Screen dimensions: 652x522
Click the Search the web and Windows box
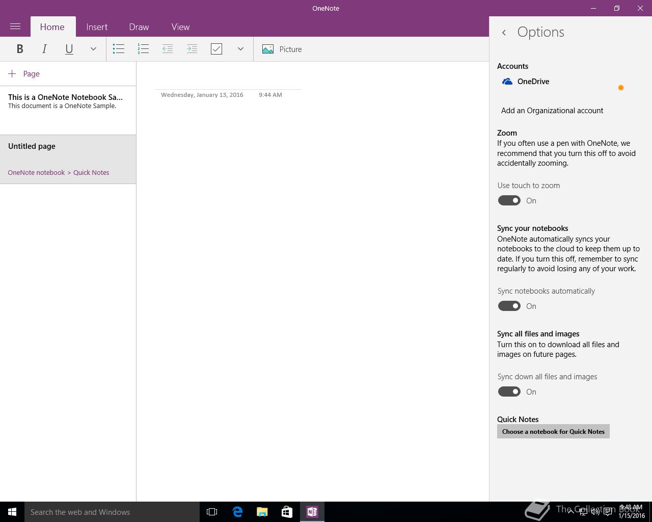(112, 512)
